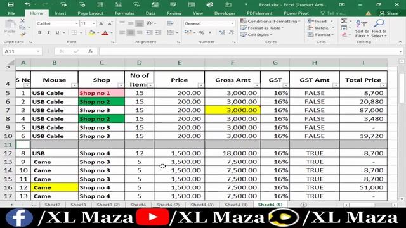Click the Percent Style icon
The height and width of the screenshot is (228, 406).
pyautogui.click(x=202, y=32)
